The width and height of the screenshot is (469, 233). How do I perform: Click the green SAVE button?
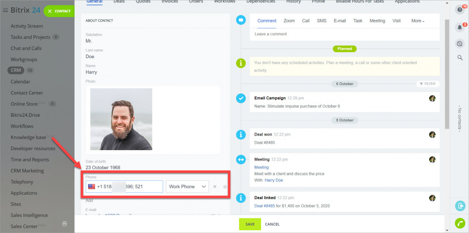(x=250, y=224)
